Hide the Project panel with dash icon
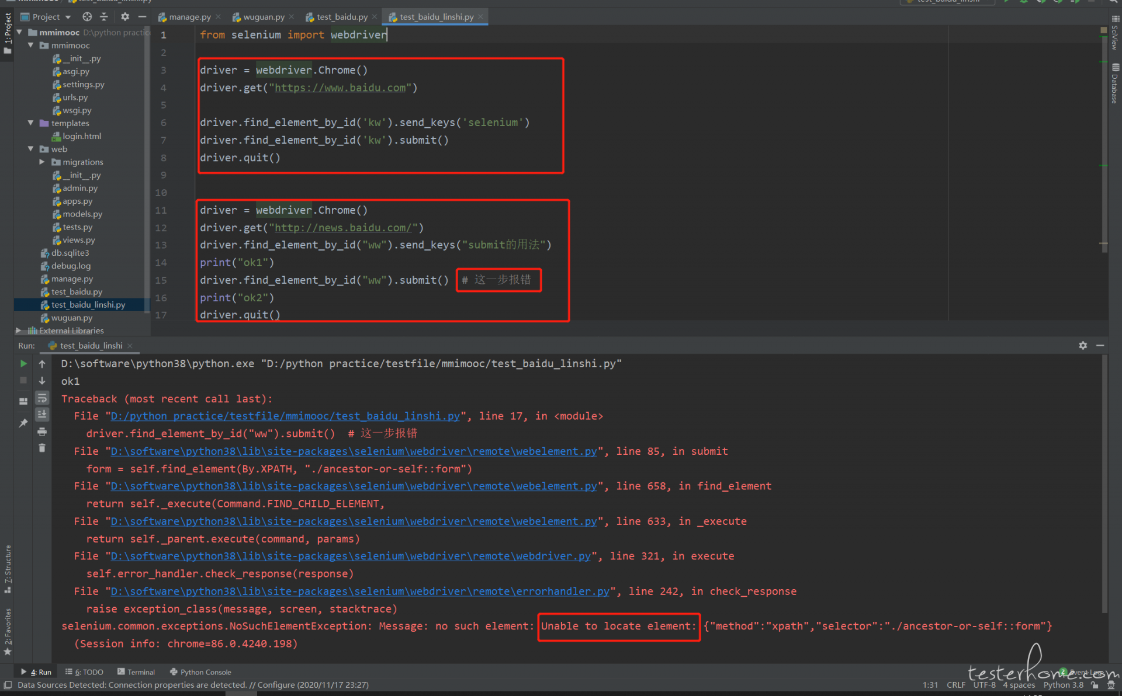Screen dimensions: 1122x696 (x=142, y=17)
